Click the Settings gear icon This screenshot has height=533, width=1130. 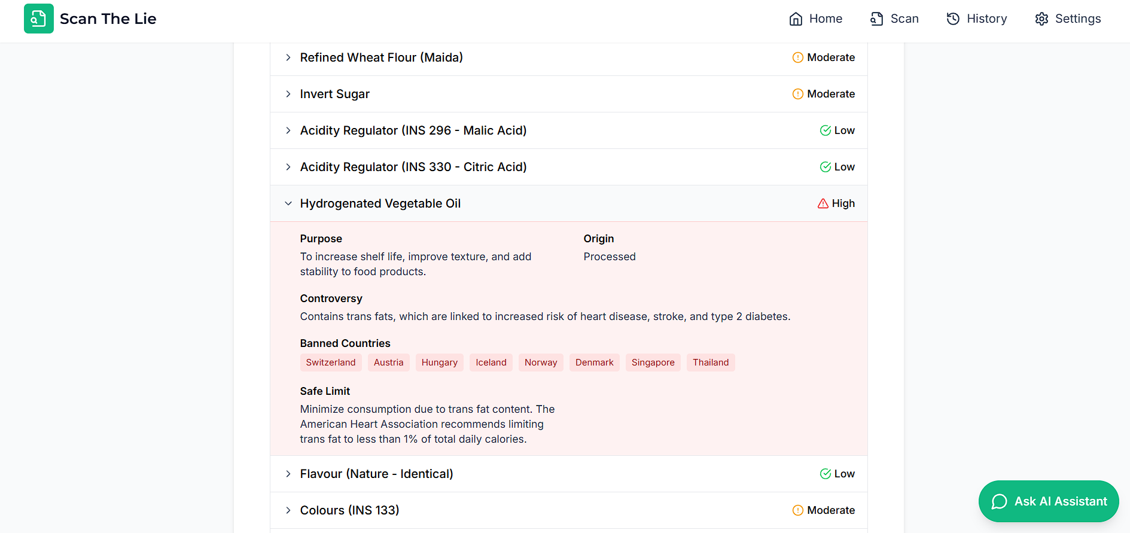(x=1041, y=19)
